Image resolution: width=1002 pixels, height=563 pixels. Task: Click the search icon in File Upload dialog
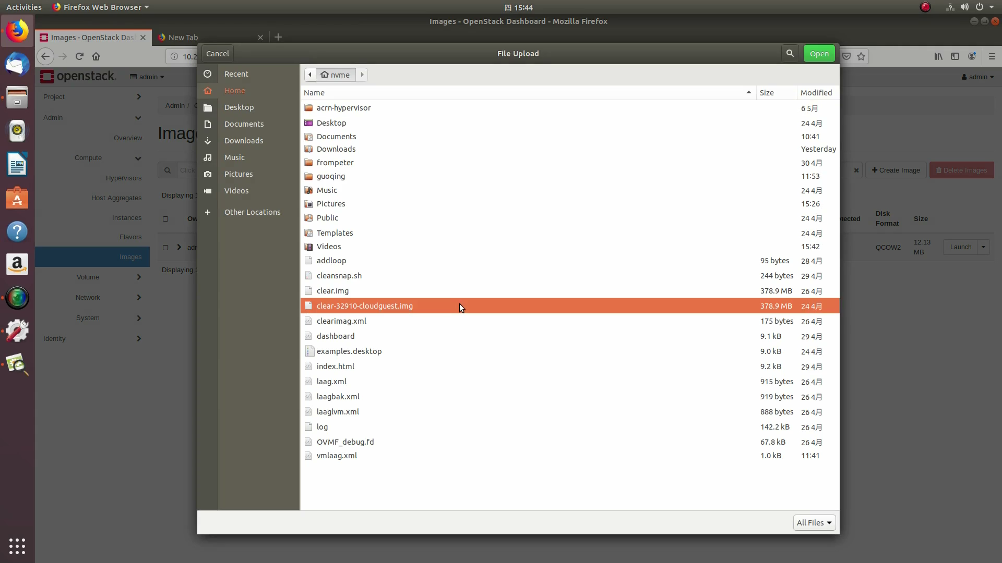click(790, 54)
